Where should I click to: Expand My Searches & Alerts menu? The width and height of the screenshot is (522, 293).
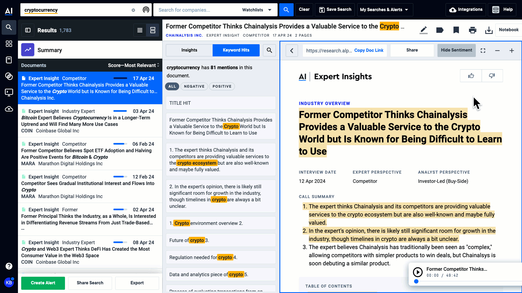[385, 10]
